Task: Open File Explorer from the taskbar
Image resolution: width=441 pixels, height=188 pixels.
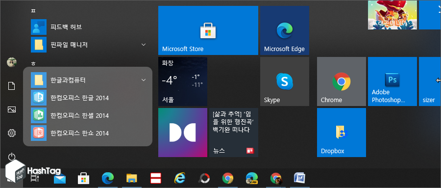Action: [x=132, y=179]
